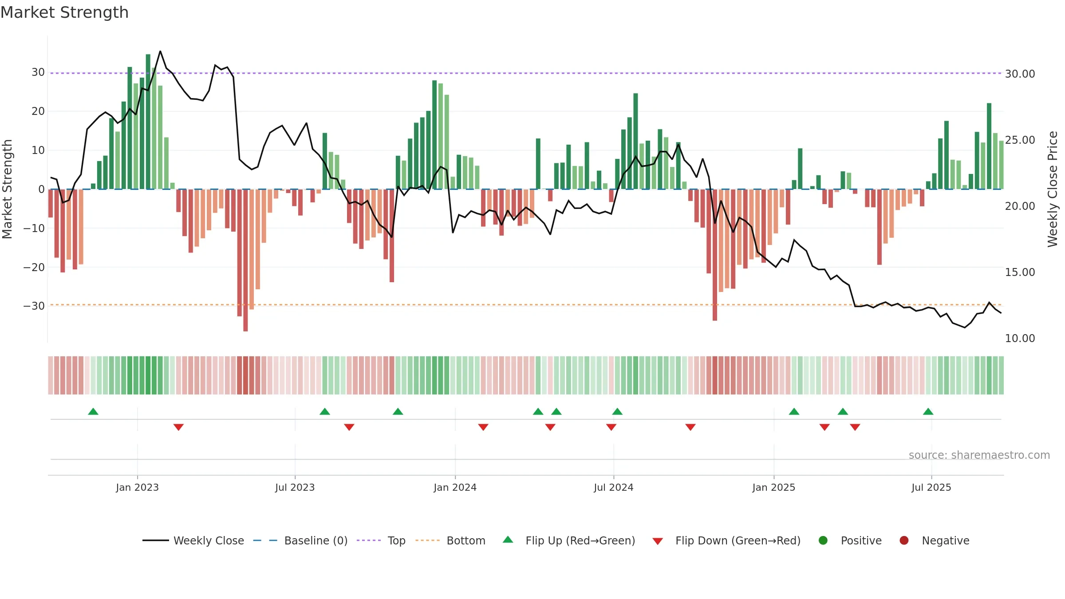Click the Jan 2023 x-axis label
Viewport: 1065px width, 599px height.
coord(137,487)
